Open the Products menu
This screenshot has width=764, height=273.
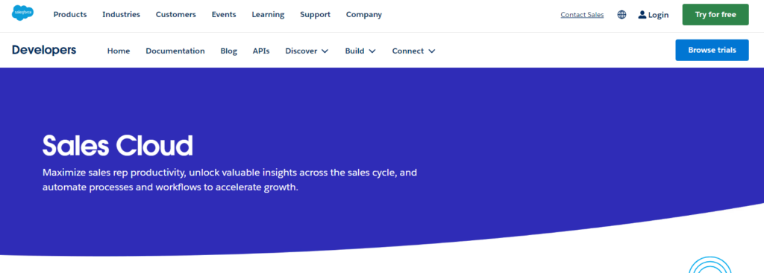tap(70, 15)
